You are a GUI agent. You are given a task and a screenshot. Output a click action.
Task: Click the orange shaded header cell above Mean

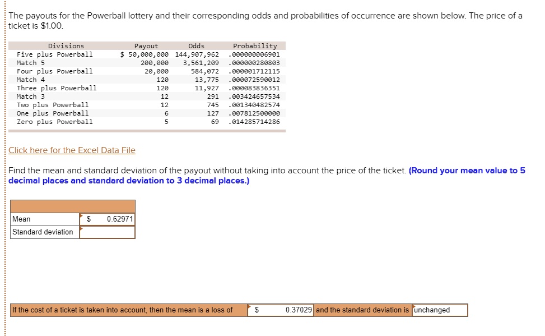pos(73,205)
